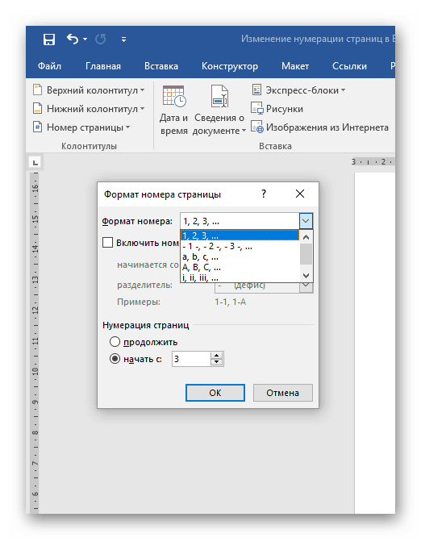Click the Номер страницы hash icon

[x=37, y=127]
